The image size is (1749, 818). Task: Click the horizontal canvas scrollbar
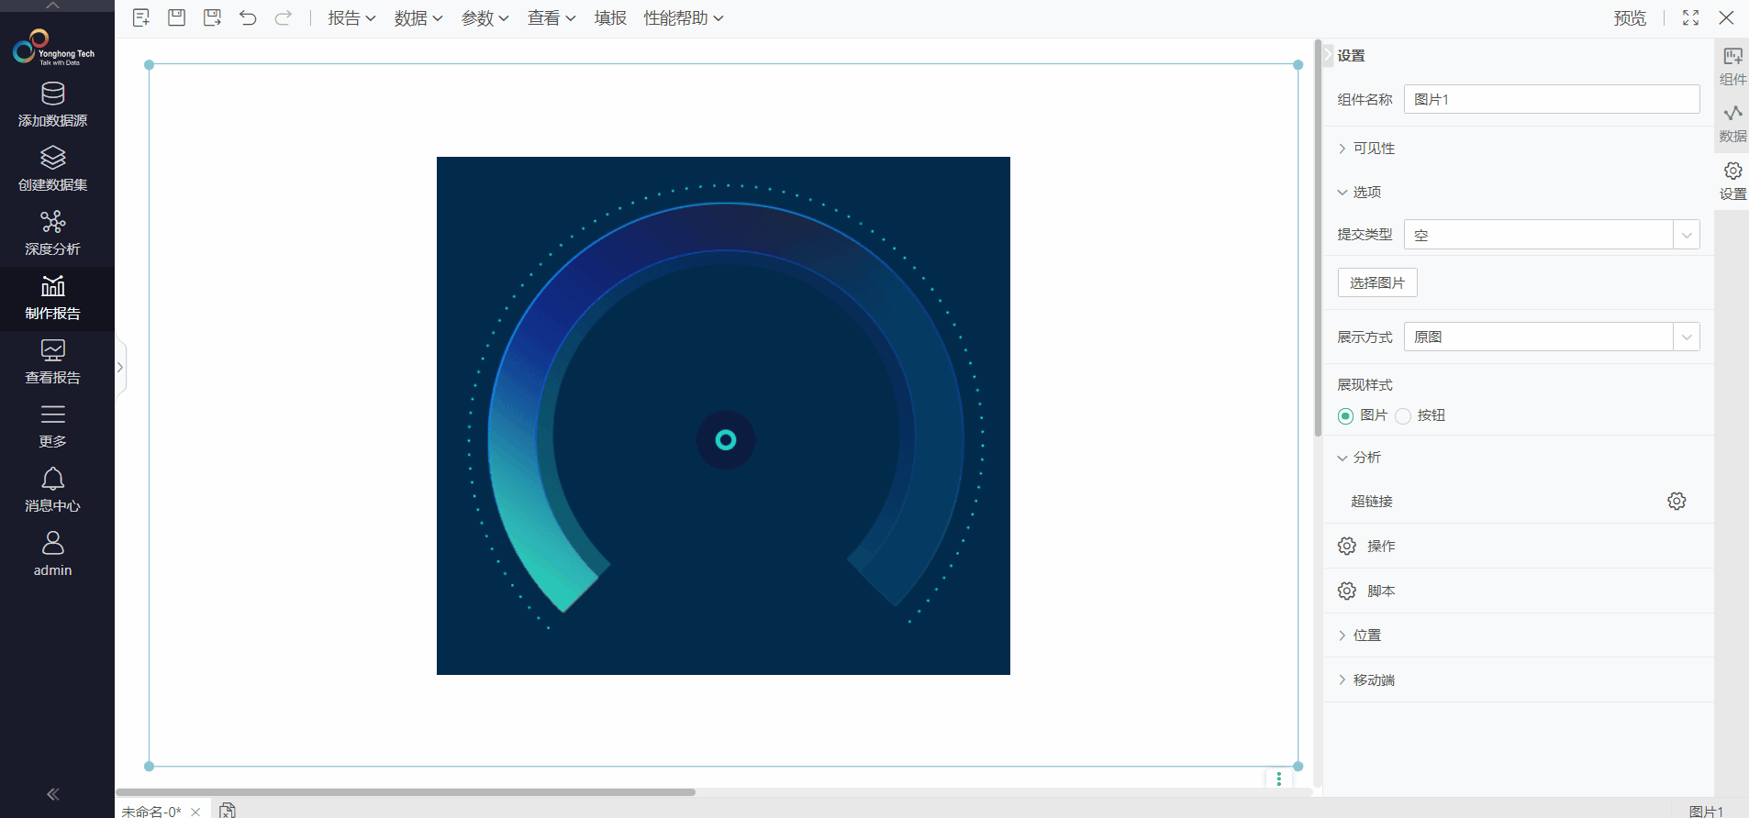406,791
